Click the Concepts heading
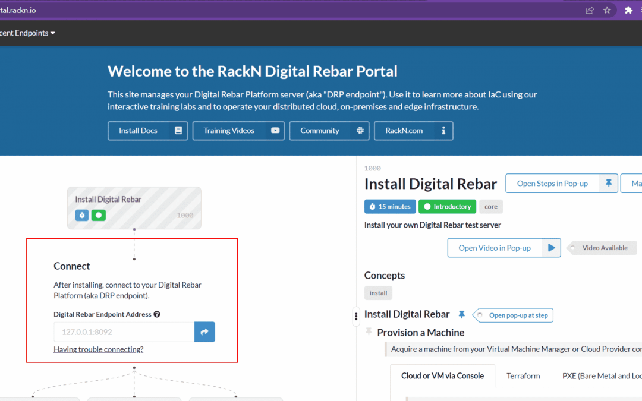Viewport: 642px width, 401px height. (x=385, y=276)
